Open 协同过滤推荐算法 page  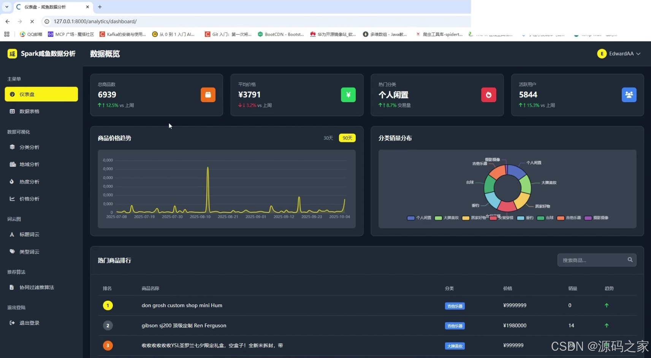41,287
